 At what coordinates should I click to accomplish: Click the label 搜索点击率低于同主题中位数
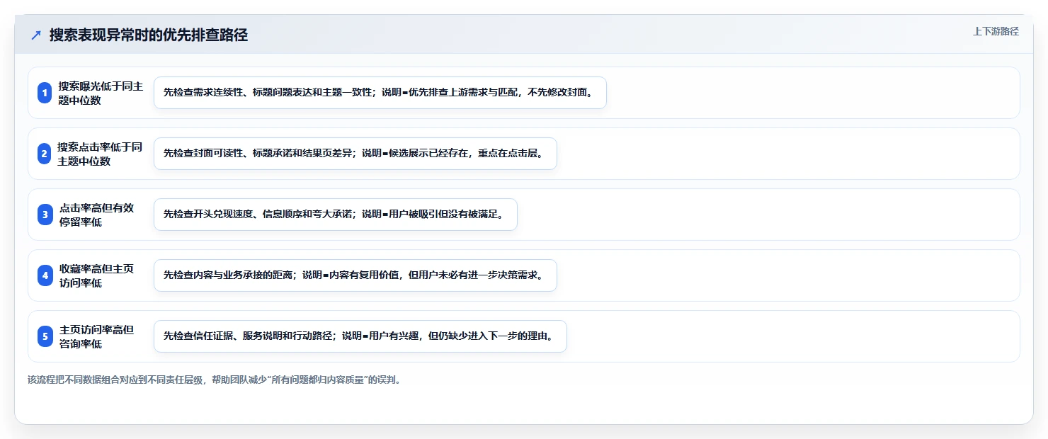click(100, 154)
